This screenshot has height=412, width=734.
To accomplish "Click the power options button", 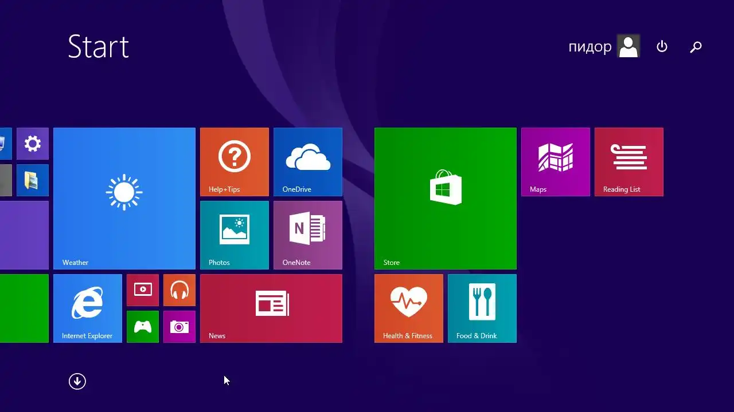I will [662, 46].
